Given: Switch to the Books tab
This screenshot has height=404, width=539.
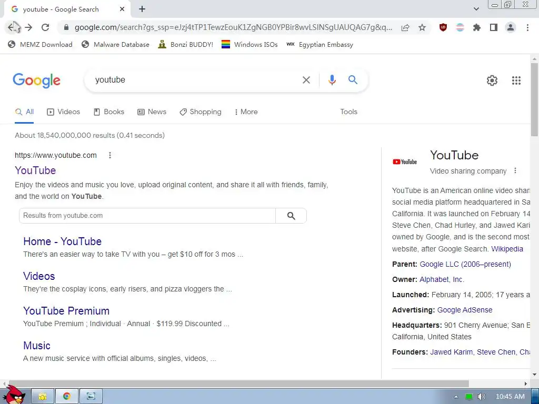Looking at the screenshot, I should 109,112.
